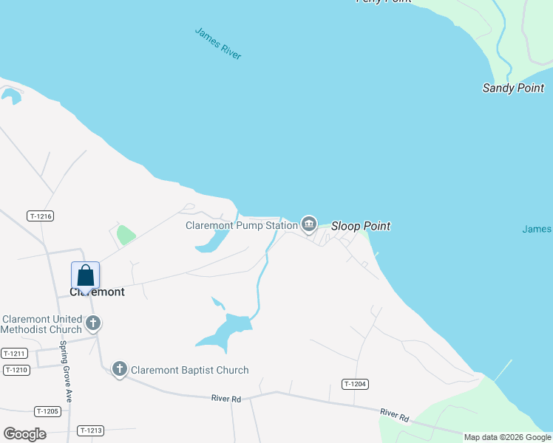The height and width of the screenshot is (443, 553).
Task: Click the Claremont United Methodist Church cross icon
Action: pyautogui.click(x=93, y=323)
